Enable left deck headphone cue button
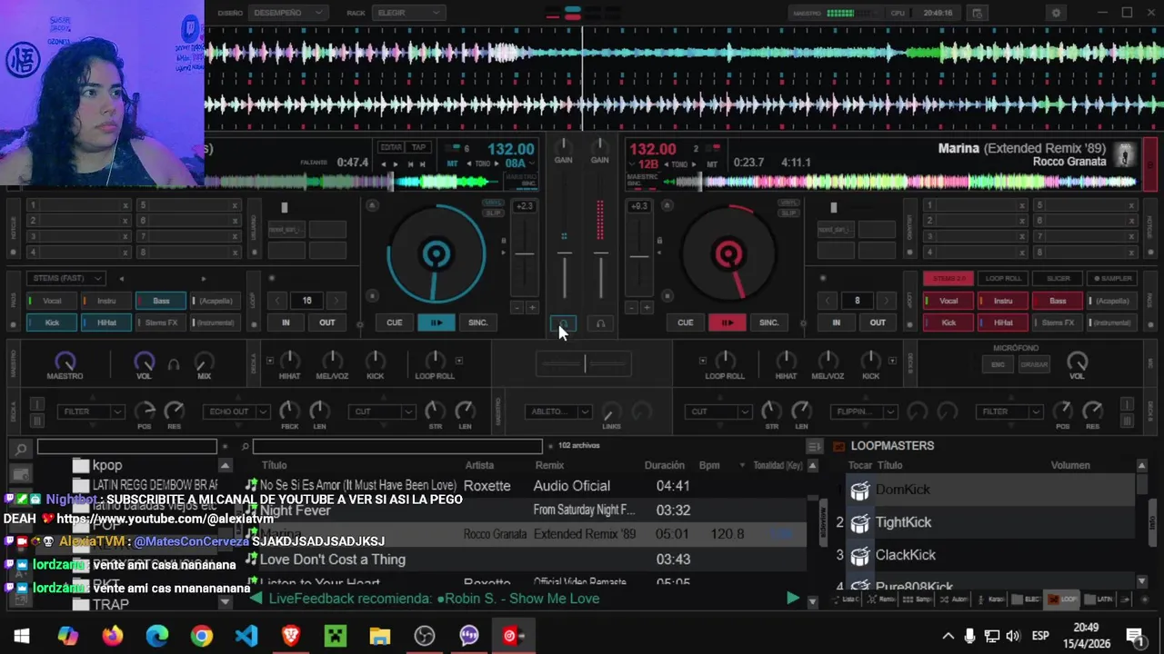 [563, 323]
